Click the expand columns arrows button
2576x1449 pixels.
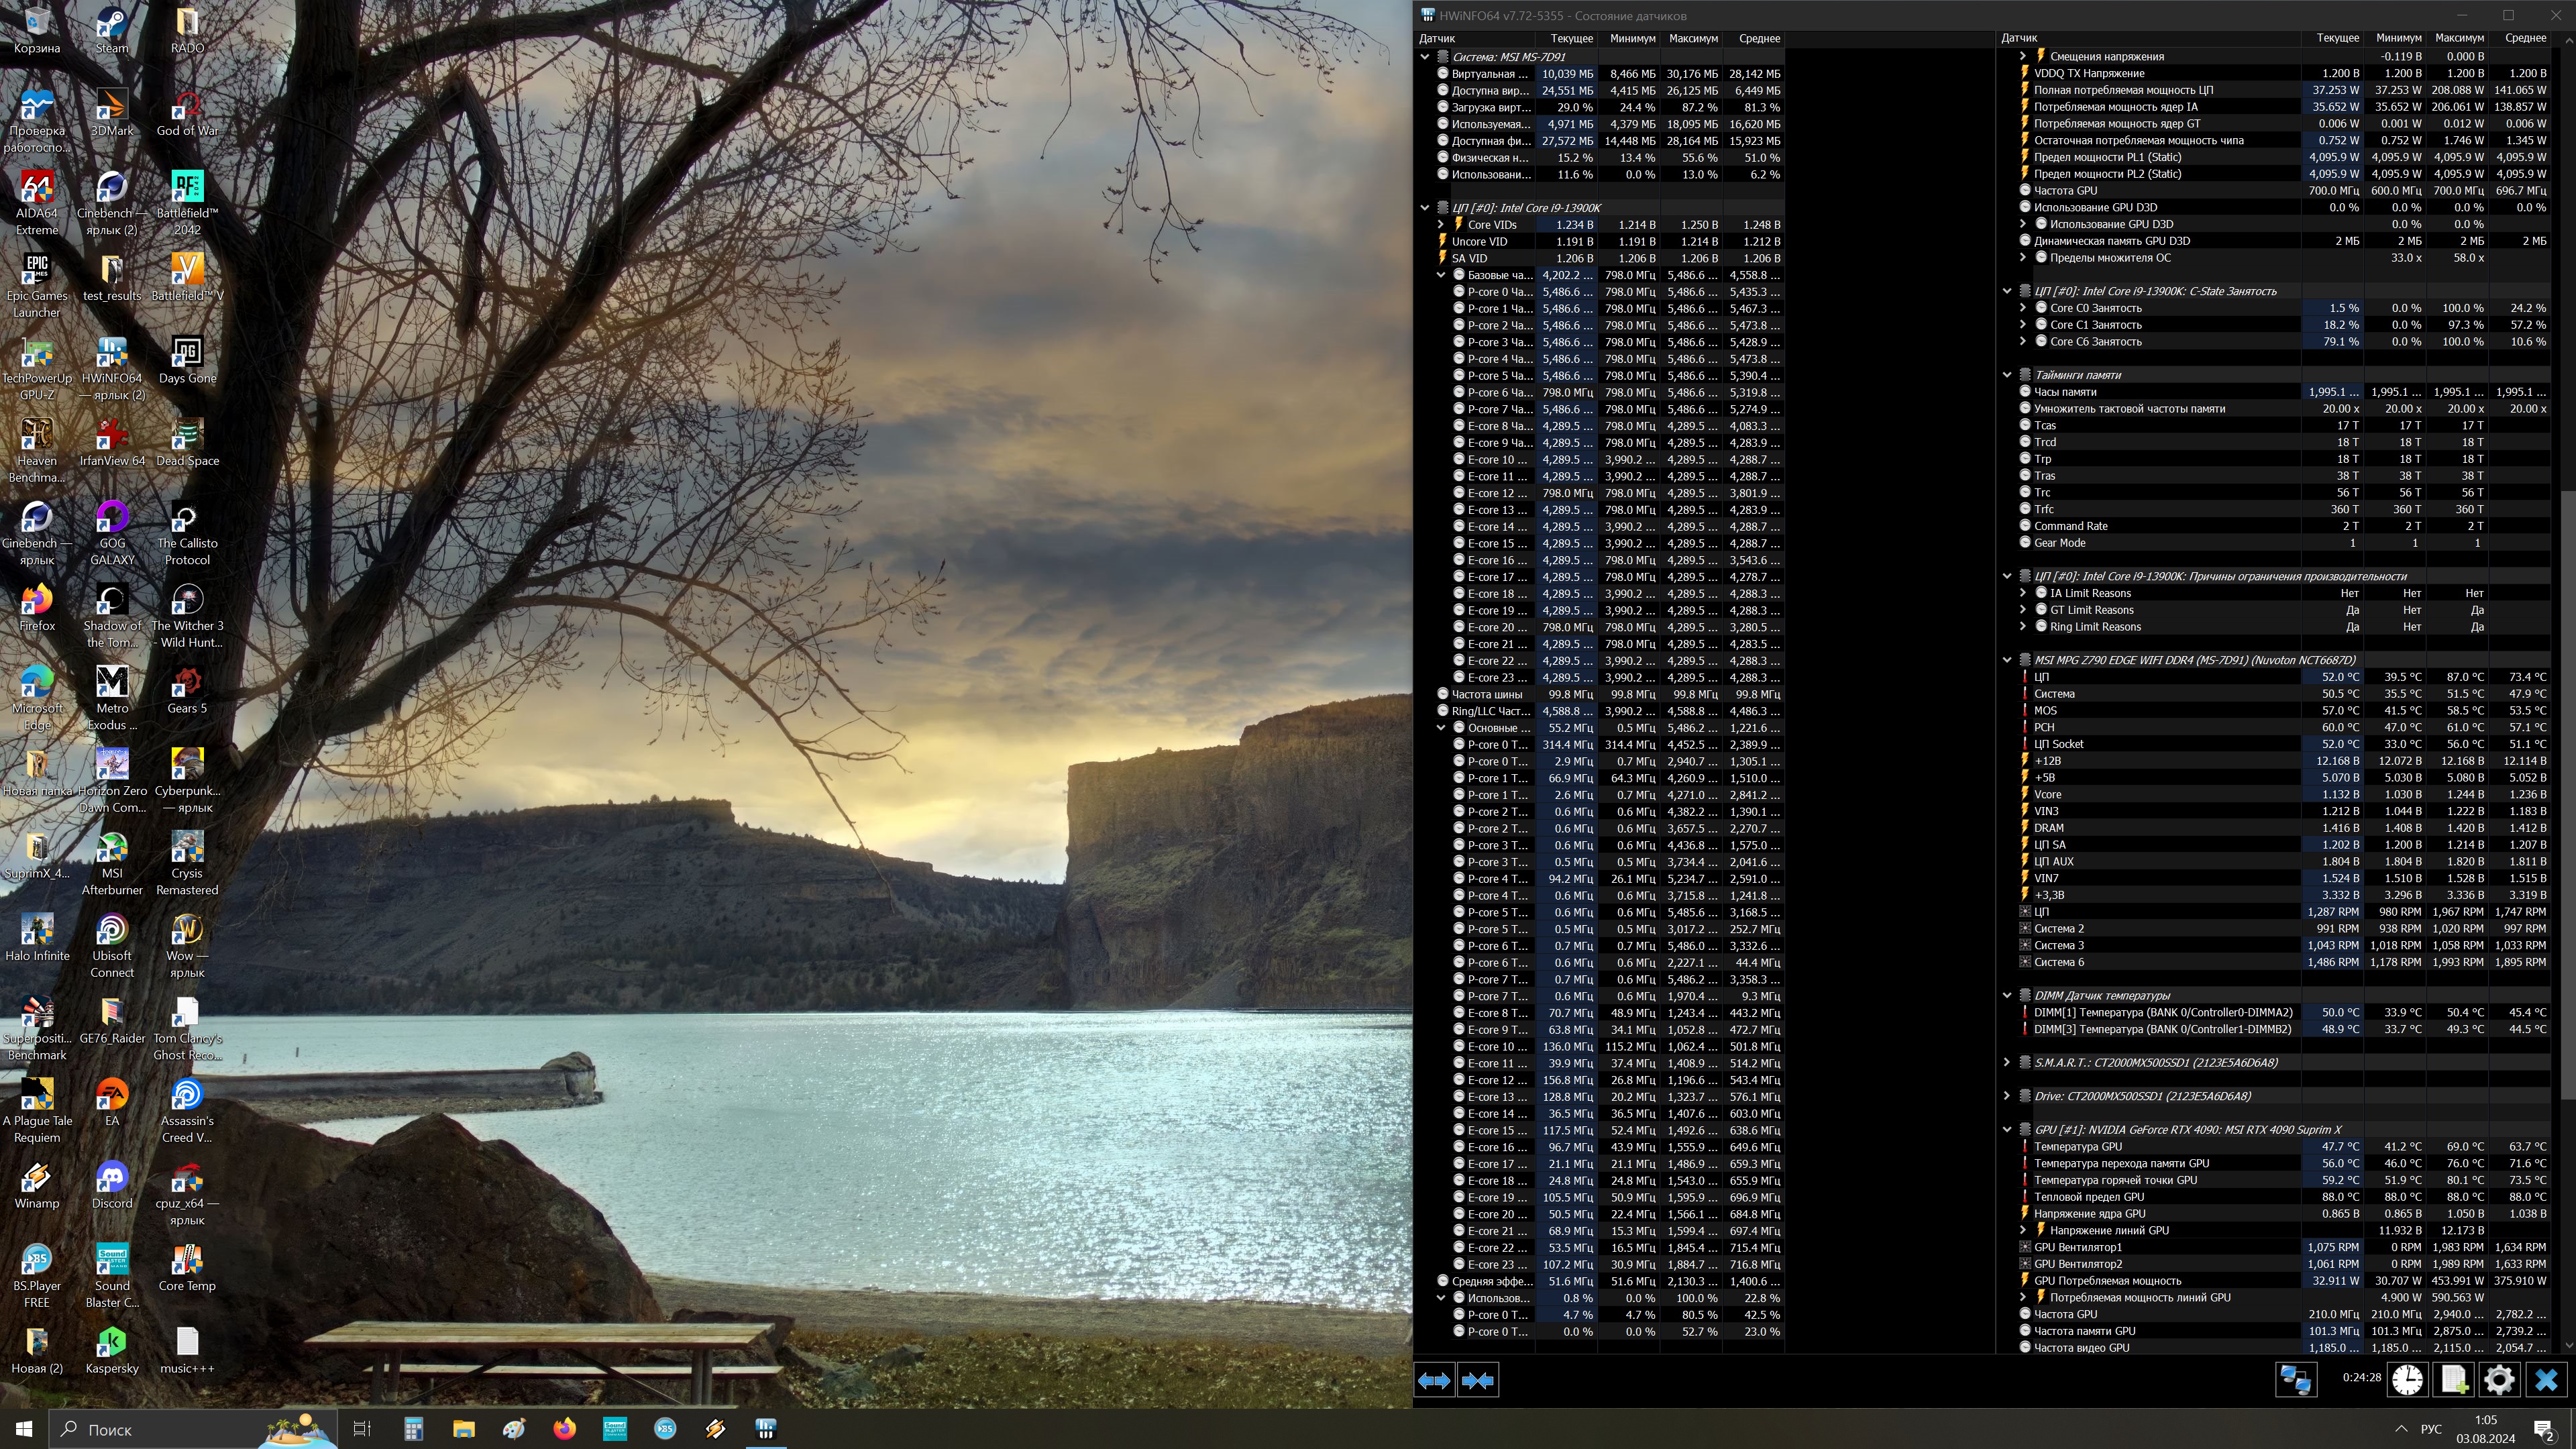coord(1434,1380)
